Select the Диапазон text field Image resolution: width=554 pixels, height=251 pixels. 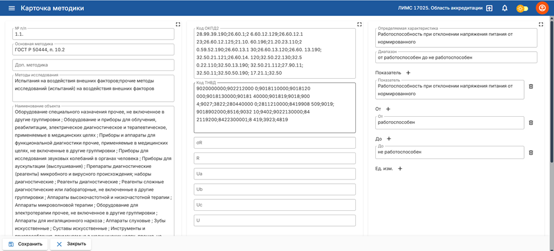click(x=455, y=57)
